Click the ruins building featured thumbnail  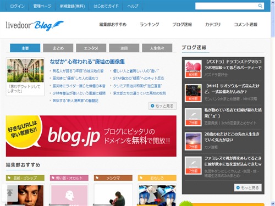[x=25, y=70]
